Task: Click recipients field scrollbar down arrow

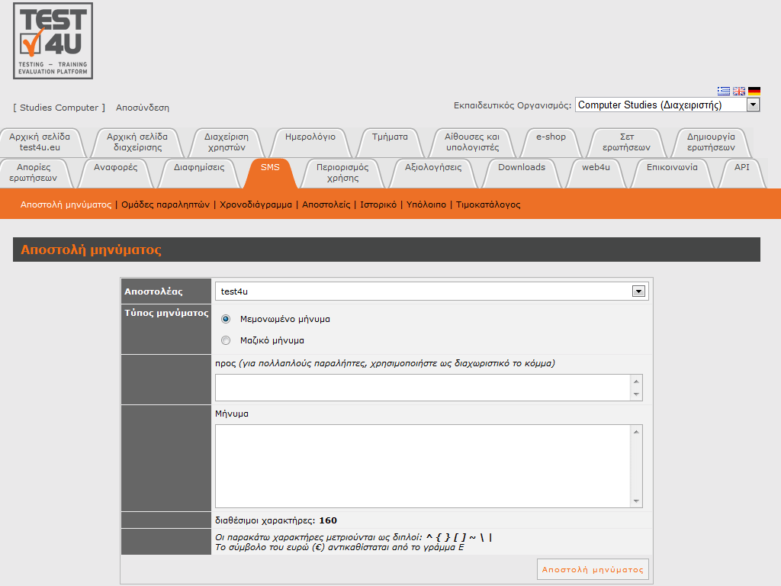Action: 636,394
